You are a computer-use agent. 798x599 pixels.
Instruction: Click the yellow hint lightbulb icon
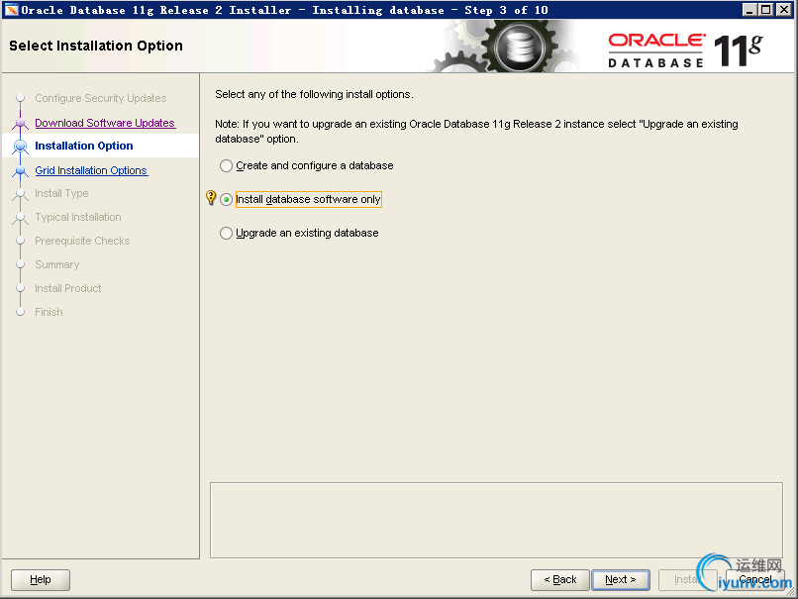(x=211, y=197)
